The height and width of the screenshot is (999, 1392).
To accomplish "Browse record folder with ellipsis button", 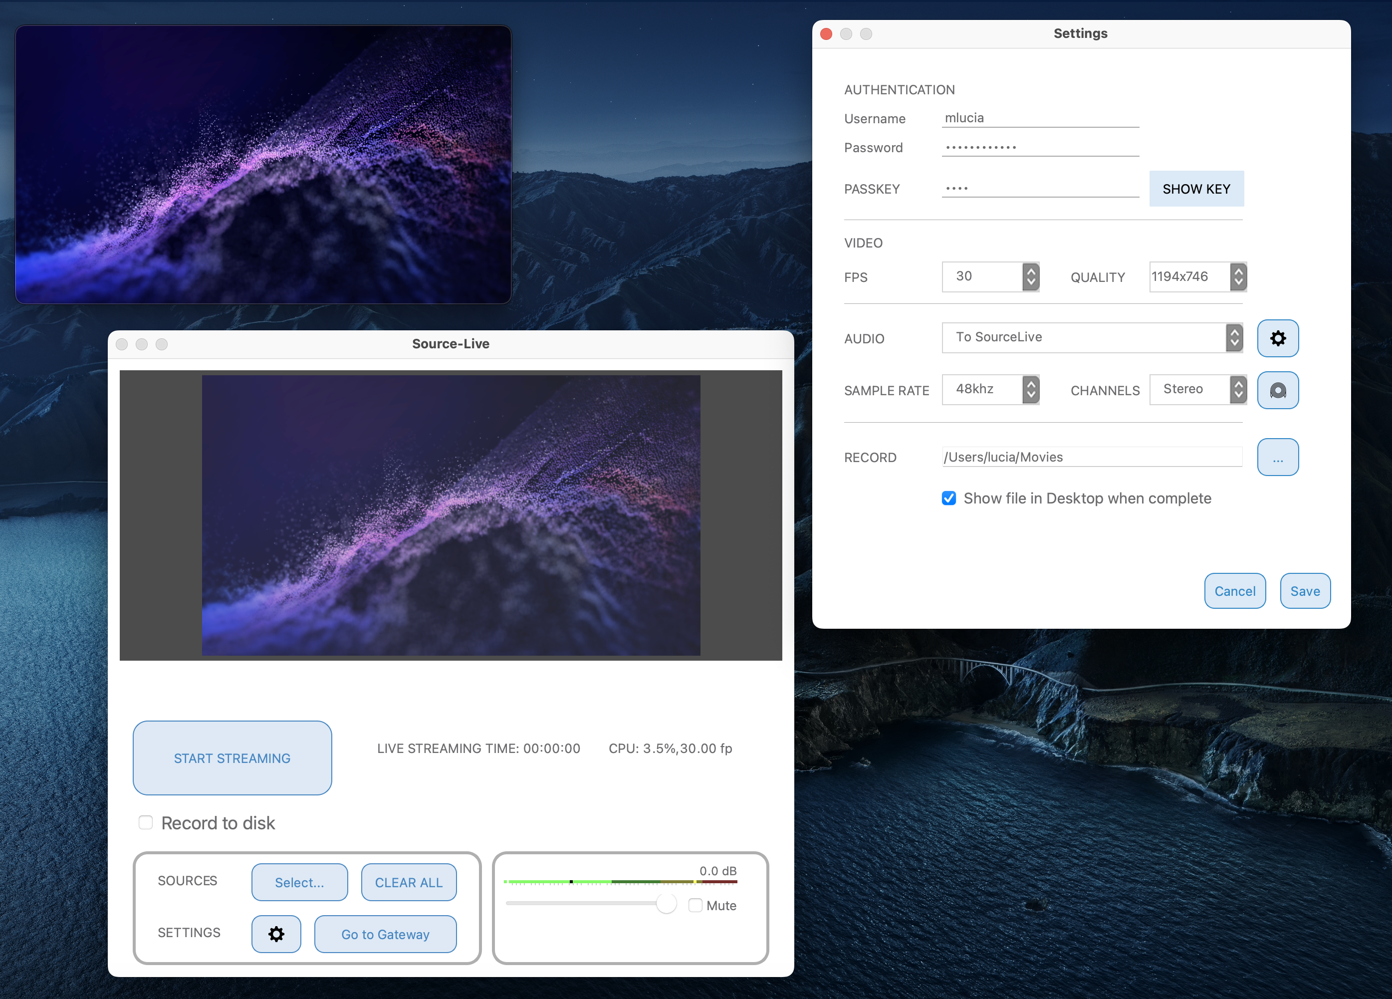I will [1277, 458].
